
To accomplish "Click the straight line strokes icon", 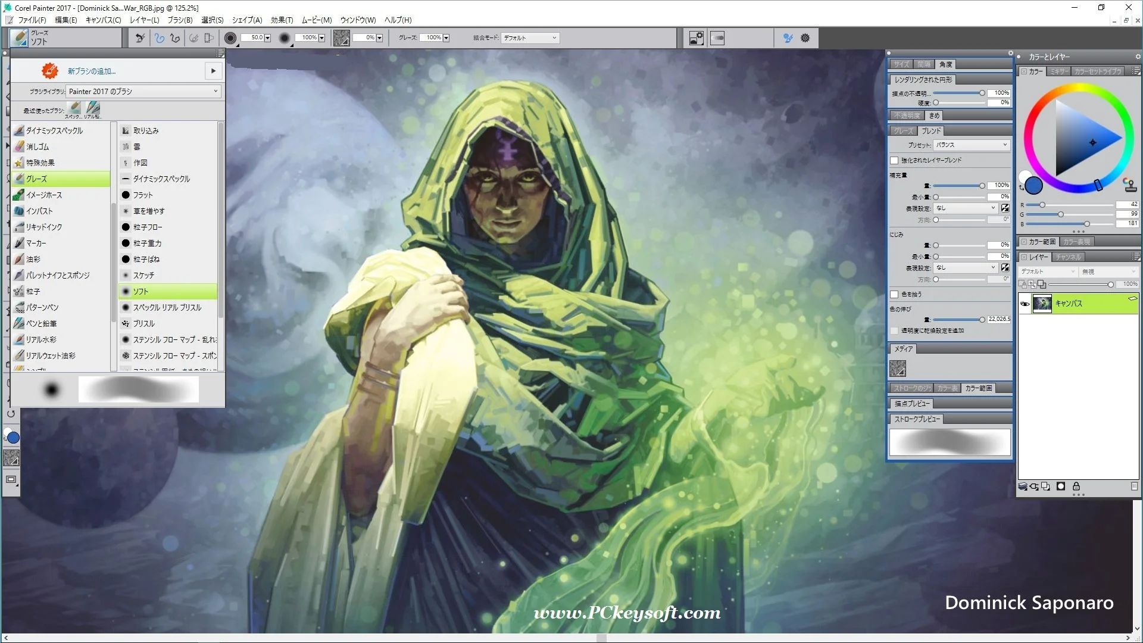I will (x=175, y=38).
